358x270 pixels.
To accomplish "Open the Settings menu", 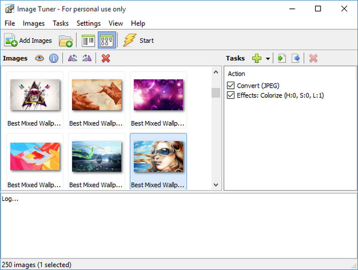I will 88,23.
